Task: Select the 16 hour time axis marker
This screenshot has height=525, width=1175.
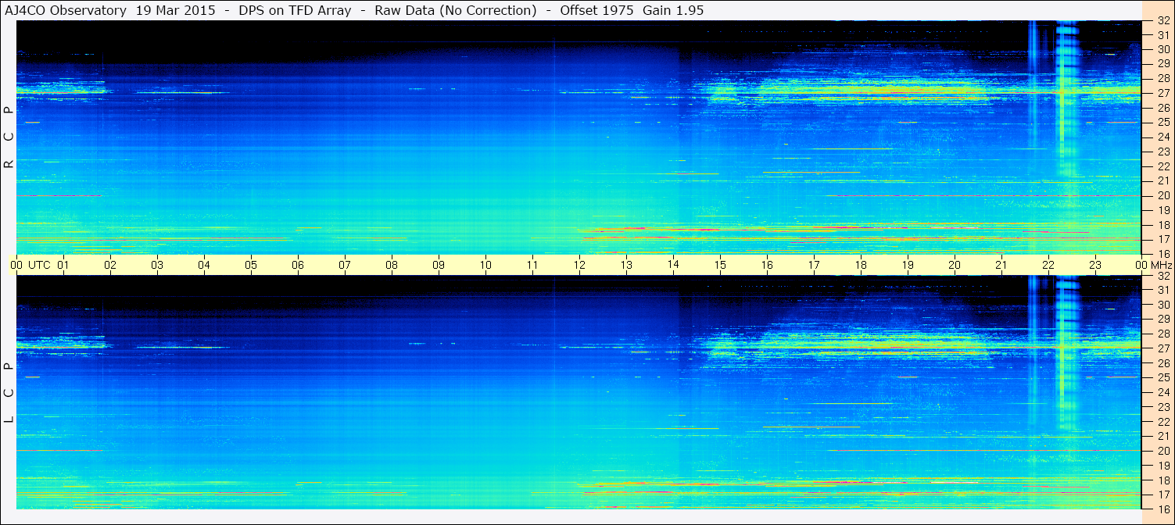Action: pos(767,265)
